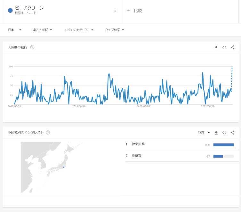Click the blue ビーチクリーン color dot
This screenshot has width=241, height=212.
(10, 10)
